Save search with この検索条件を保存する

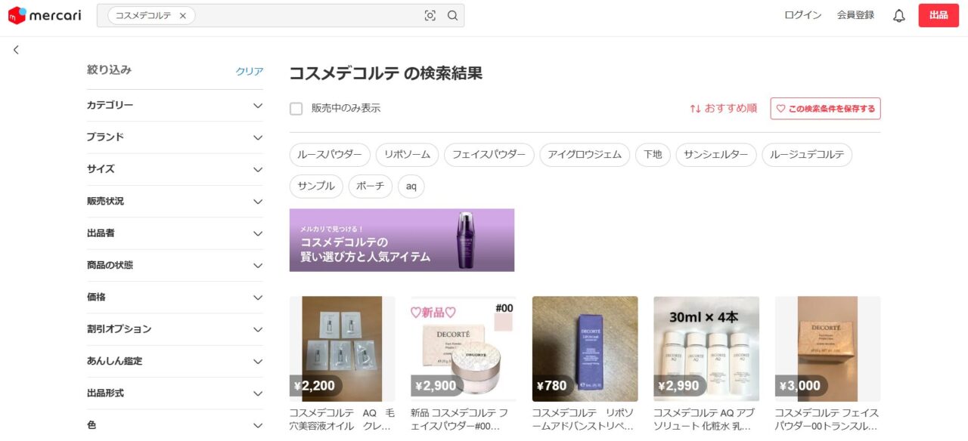[x=826, y=109]
